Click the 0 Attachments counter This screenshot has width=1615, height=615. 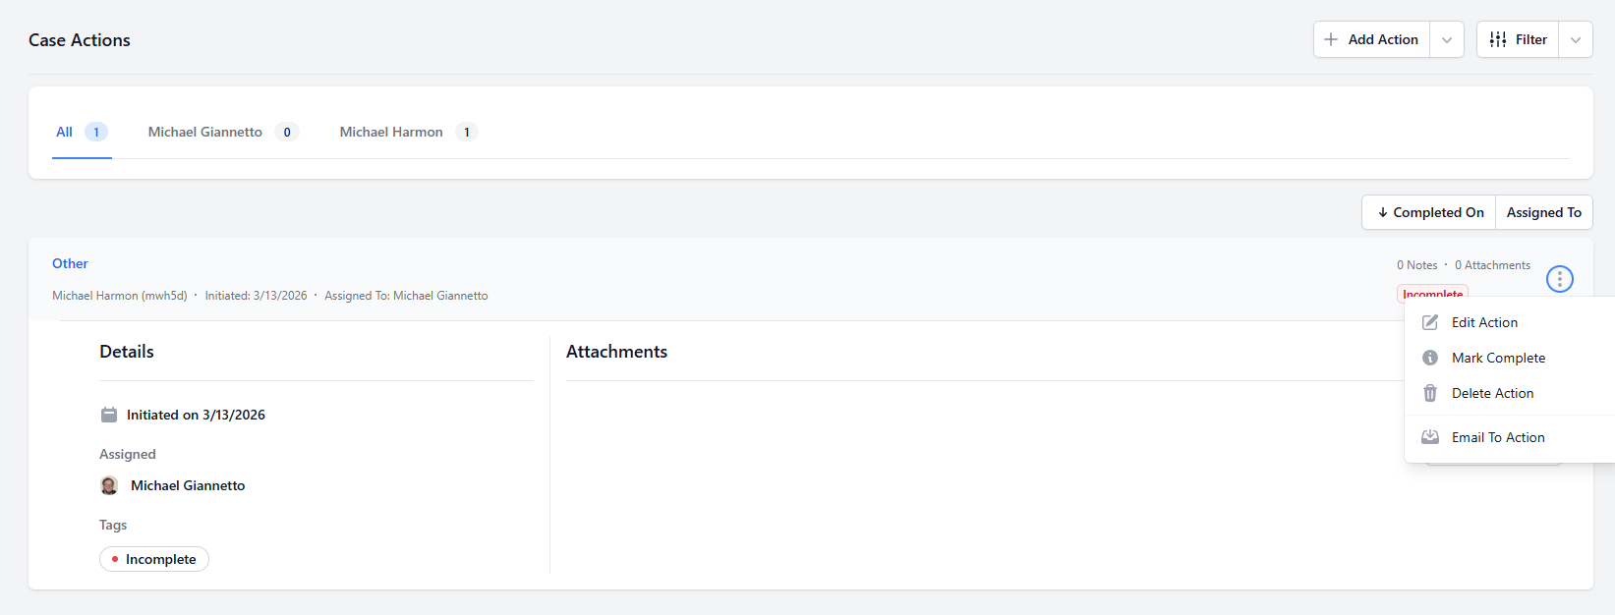tap(1492, 264)
